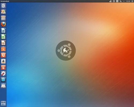
Task: Open the sound volume indicator
Action: tap(124, 1)
